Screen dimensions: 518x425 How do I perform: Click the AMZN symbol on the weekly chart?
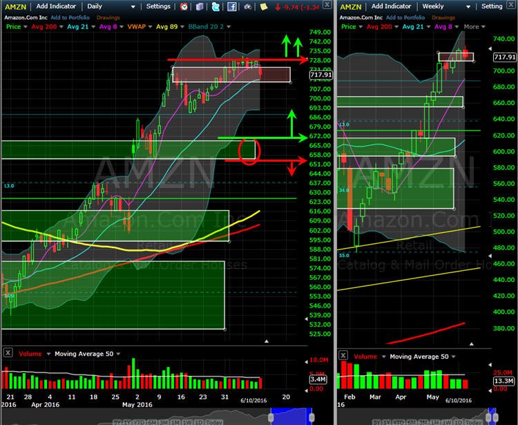351,7
